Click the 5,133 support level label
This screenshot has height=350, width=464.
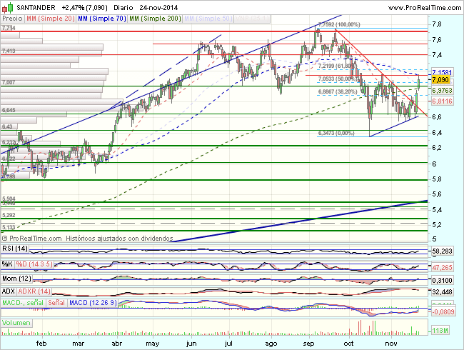[x=9, y=227]
